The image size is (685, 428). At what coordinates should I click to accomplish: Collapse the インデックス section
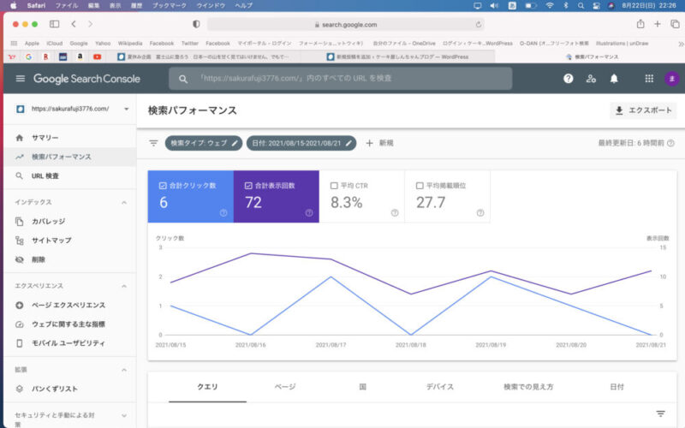[x=124, y=202]
